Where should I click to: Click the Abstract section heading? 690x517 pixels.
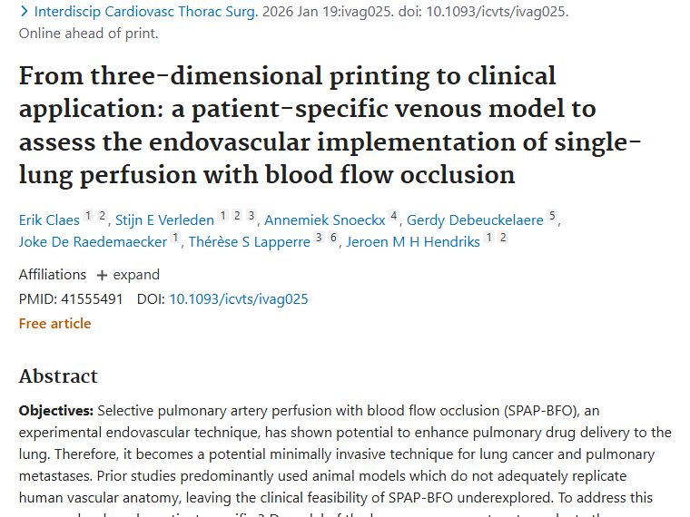click(x=58, y=376)
